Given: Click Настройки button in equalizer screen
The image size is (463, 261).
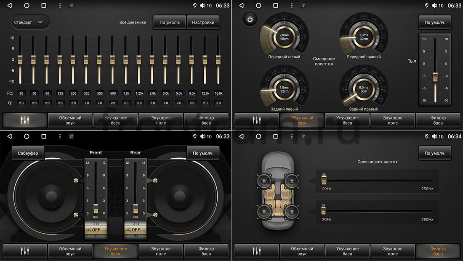Looking at the screenshot, I should coord(203,22).
